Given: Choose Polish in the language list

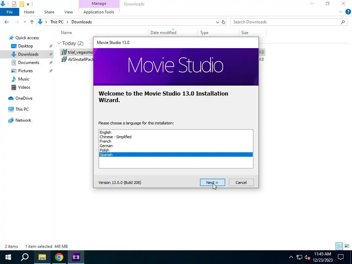Looking at the screenshot, I should tap(176, 150).
